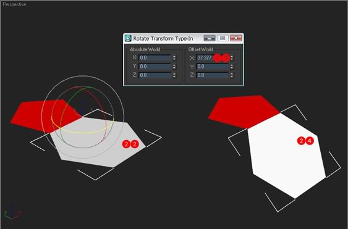Click the Absolute World X input field
The image size is (348, 229).
point(155,58)
